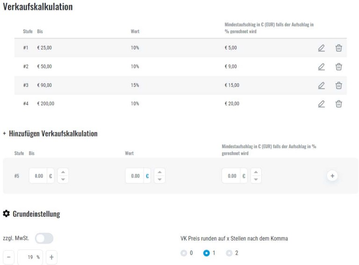Decrease MwSt. percentage with minus button

click(9, 257)
